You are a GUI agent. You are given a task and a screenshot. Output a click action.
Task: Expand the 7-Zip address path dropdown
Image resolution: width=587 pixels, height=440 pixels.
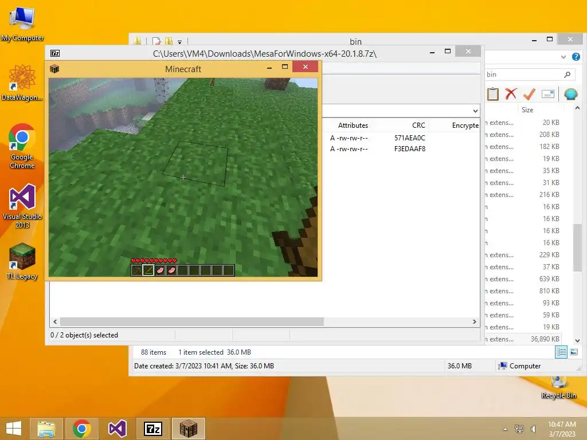[x=475, y=111]
